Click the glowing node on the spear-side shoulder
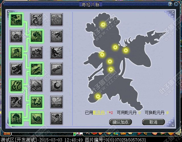The image size is (182, 142). [126, 51]
